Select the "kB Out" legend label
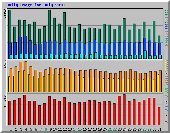Viewport: 170px width, 133px height. tap(166, 94)
